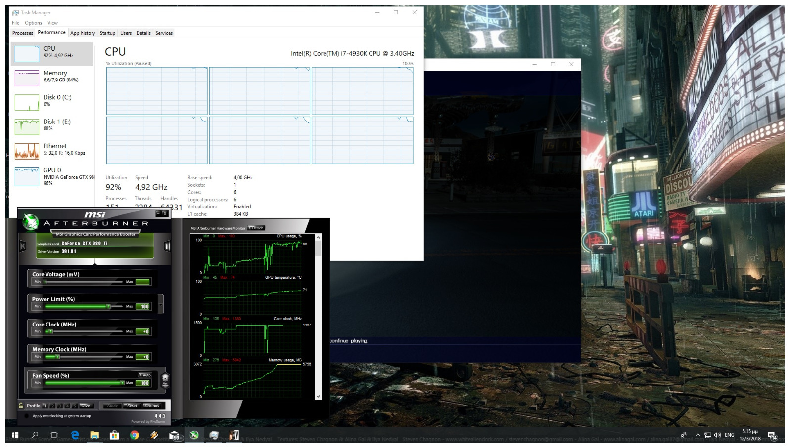Open File Explorer from the taskbar
This screenshot has height=448, width=790.
point(94,435)
